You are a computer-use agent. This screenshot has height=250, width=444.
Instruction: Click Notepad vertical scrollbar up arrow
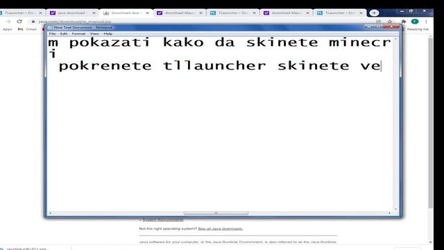point(395,39)
